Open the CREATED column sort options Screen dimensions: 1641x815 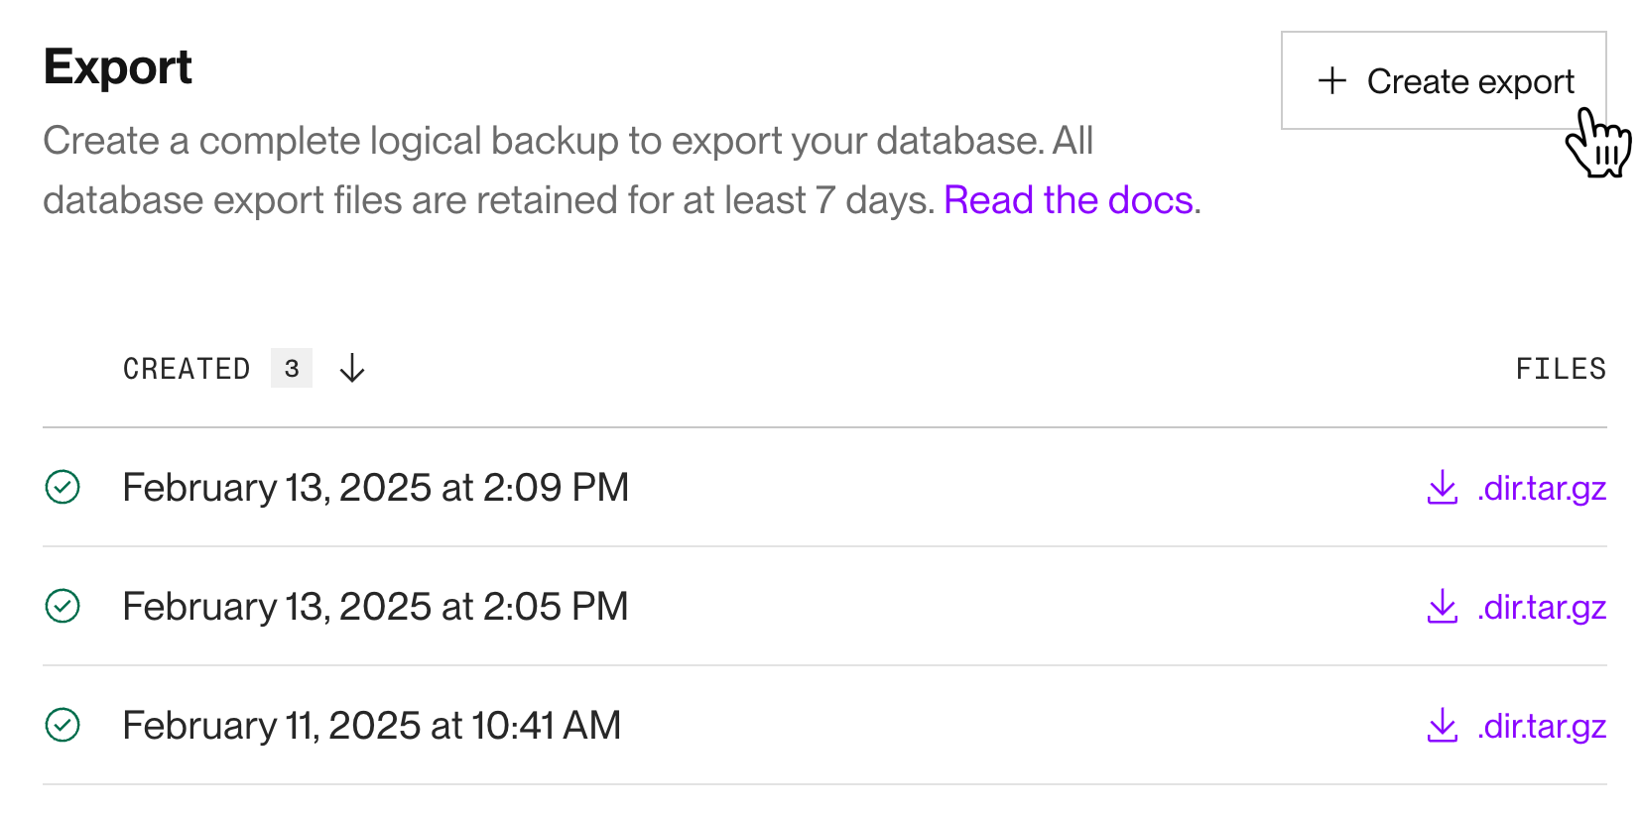point(187,368)
